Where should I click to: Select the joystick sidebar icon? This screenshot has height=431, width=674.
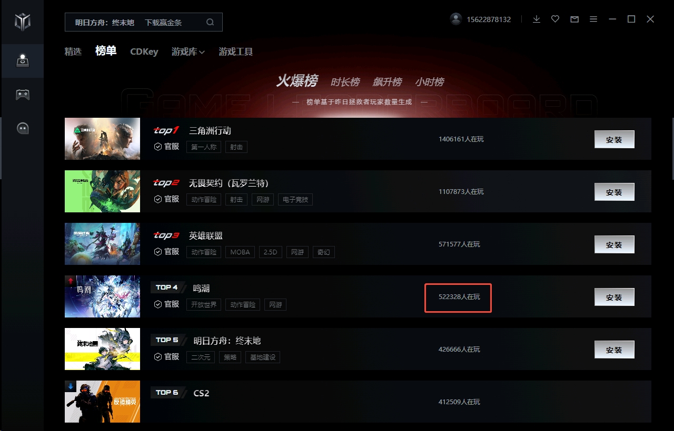pyautogui.click(x=23, y=61)
